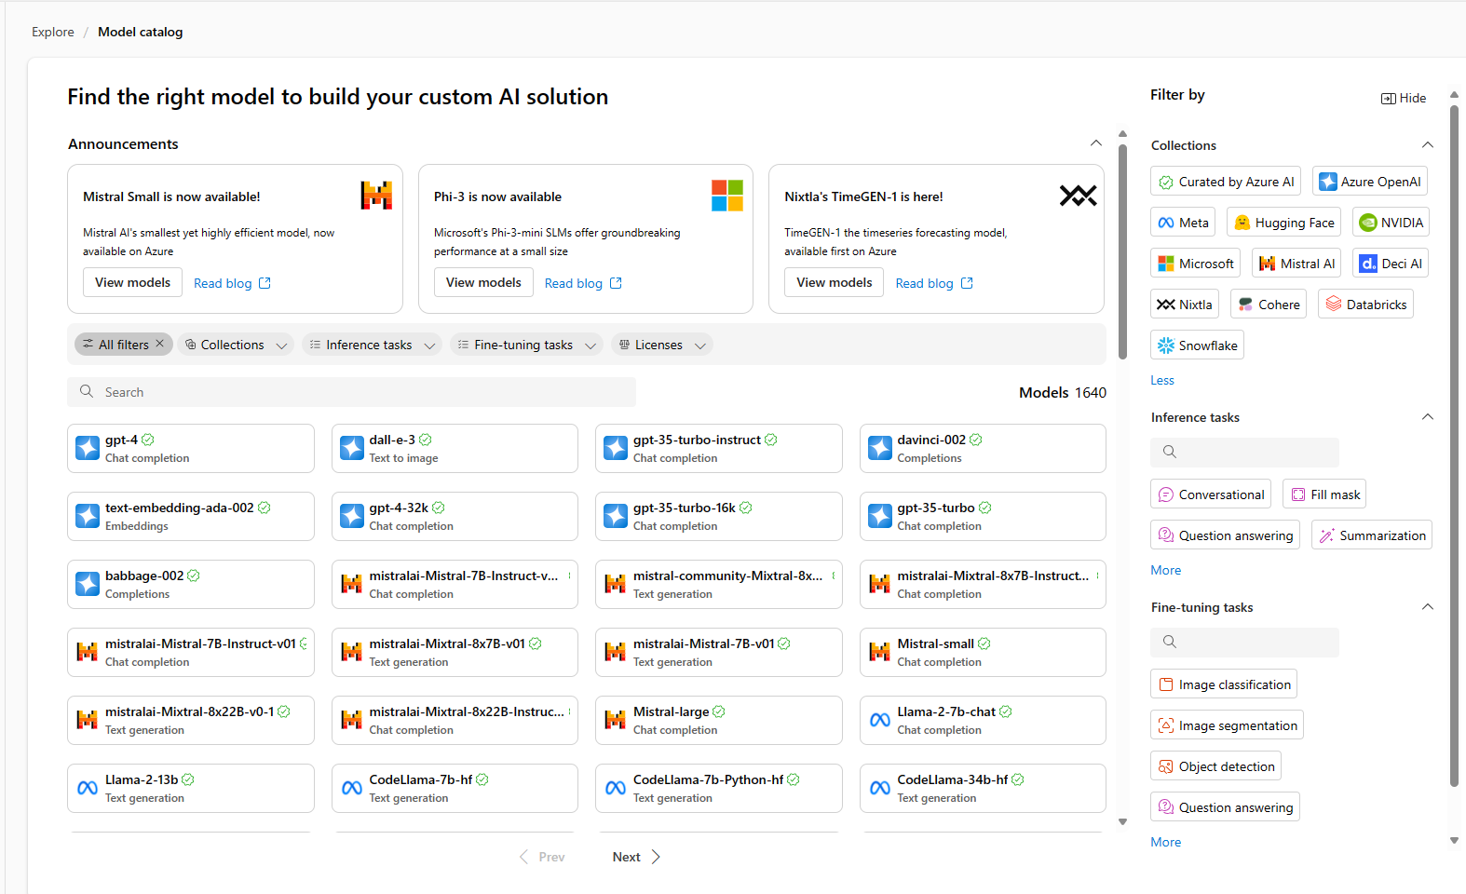Click the Nixtla logo in TimeGEN-1 announcement
This screenshot has height=894, width=1466.
coord(1078,196)
